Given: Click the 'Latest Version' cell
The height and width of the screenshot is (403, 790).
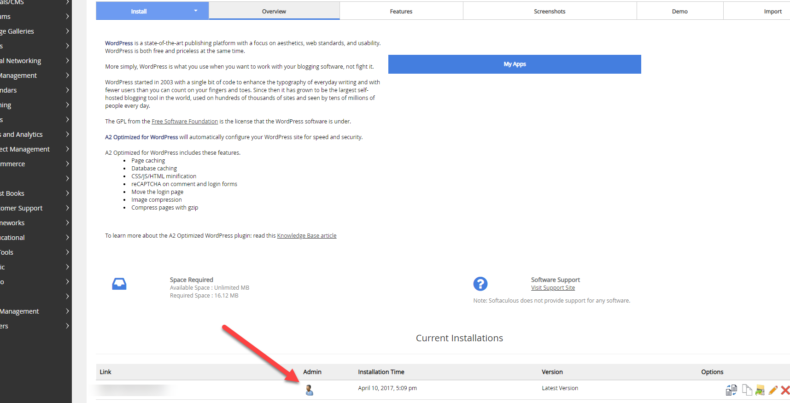Looking at the screenshot, I should tap(560, 388).
